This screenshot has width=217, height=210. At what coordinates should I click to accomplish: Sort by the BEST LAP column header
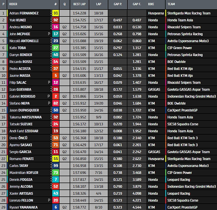point(79,4)
